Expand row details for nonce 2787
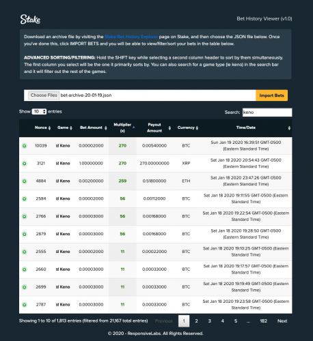Screen dimensions: 313x341 (25, 305)
